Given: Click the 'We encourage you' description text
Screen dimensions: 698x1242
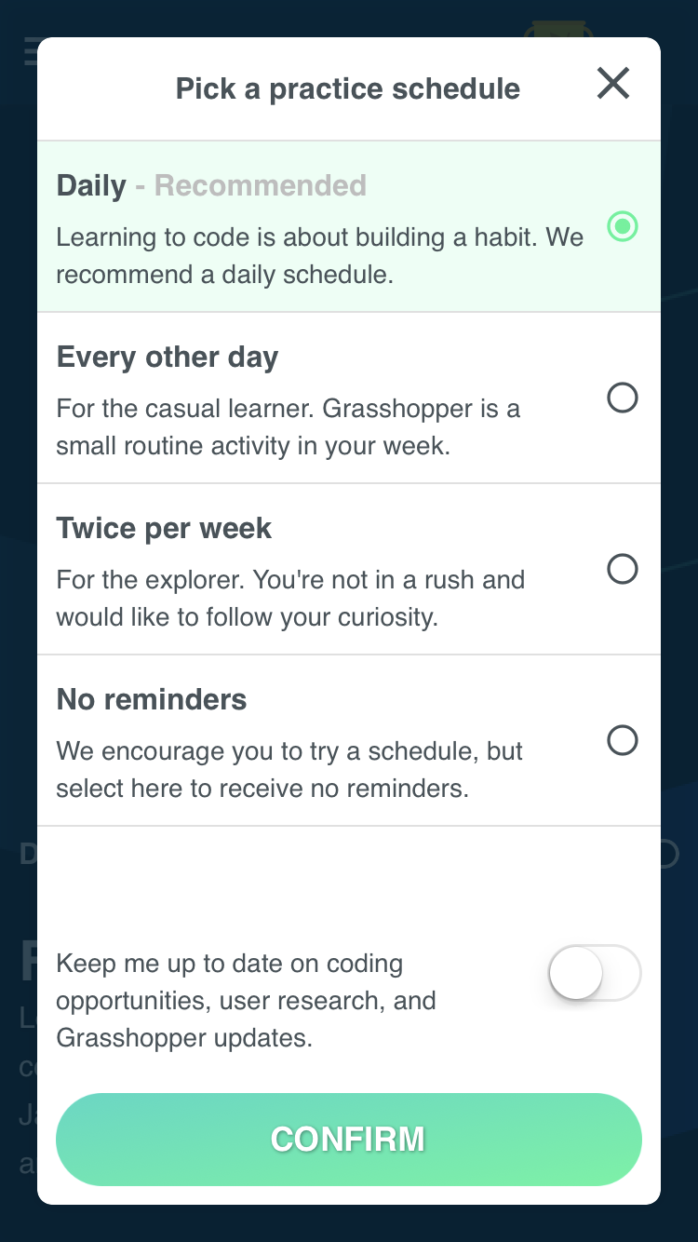Looking at the screenshot, I should 289,770.
